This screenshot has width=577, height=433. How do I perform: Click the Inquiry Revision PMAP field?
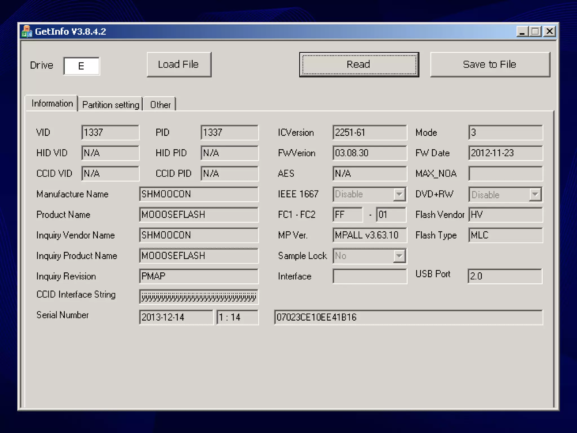click(198, 276)
